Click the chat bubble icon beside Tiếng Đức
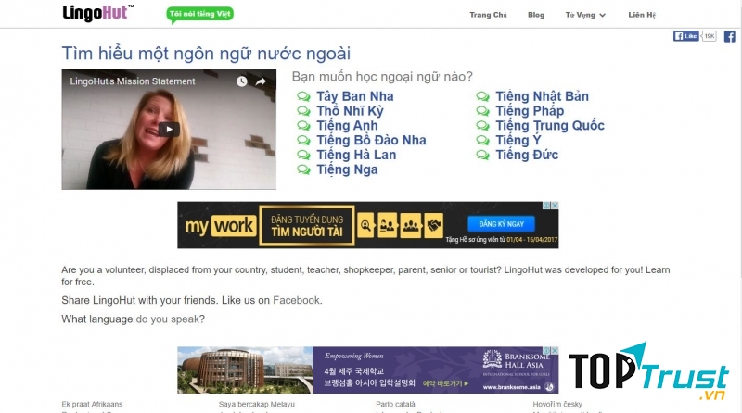 482,155
